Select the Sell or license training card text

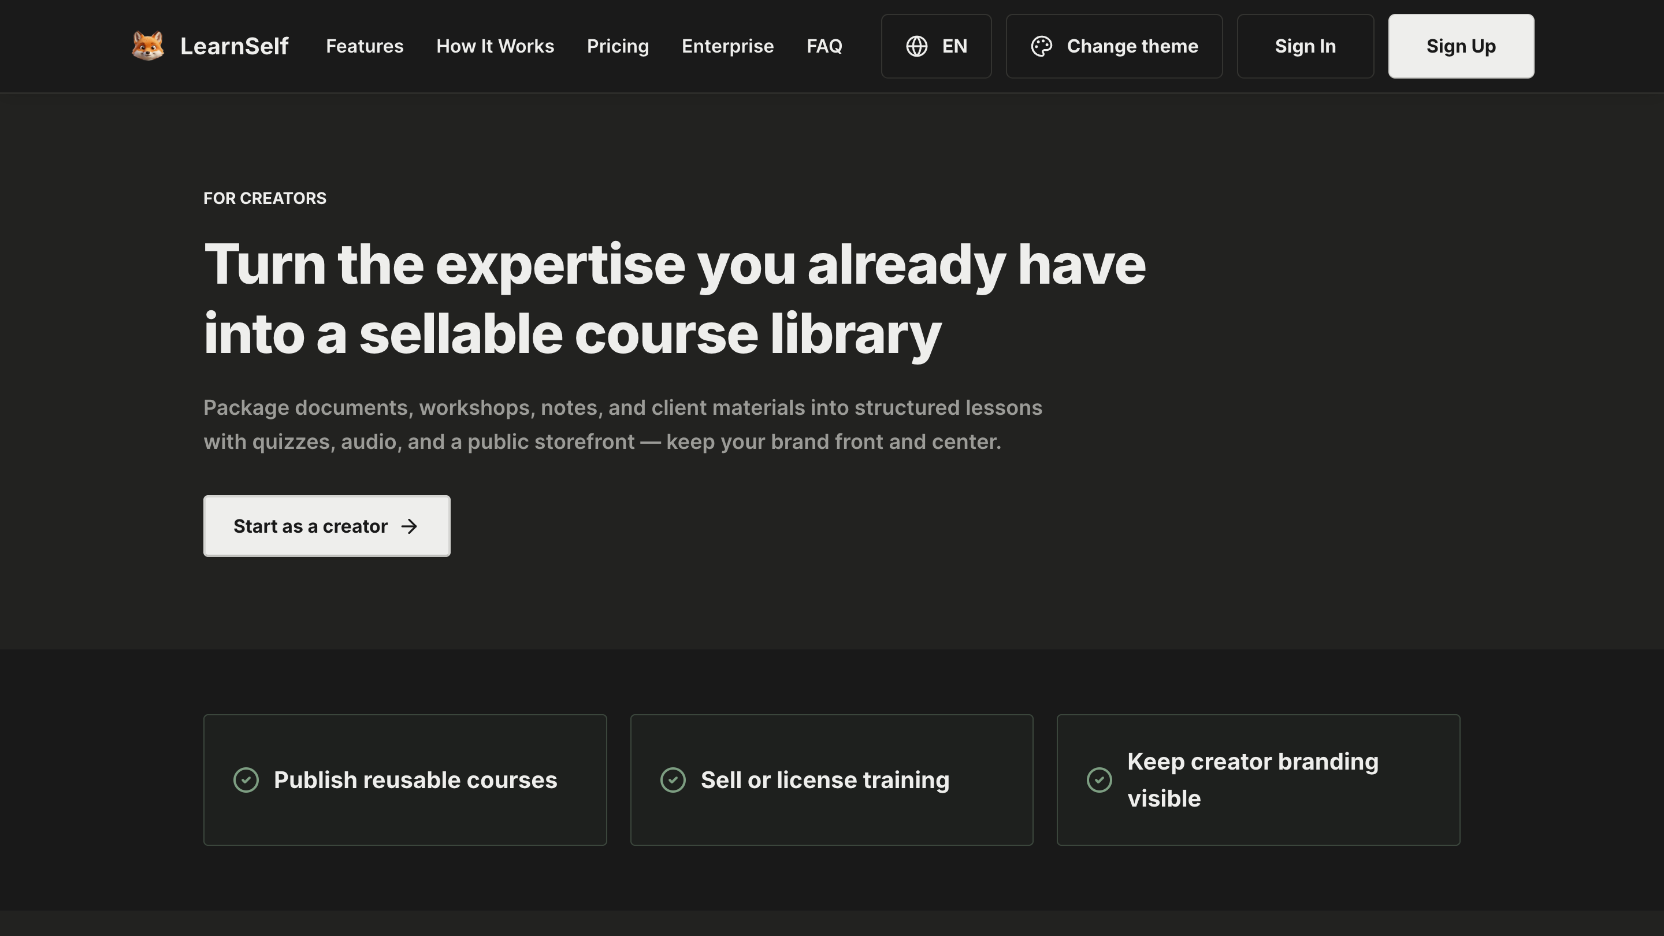point(825,779)
